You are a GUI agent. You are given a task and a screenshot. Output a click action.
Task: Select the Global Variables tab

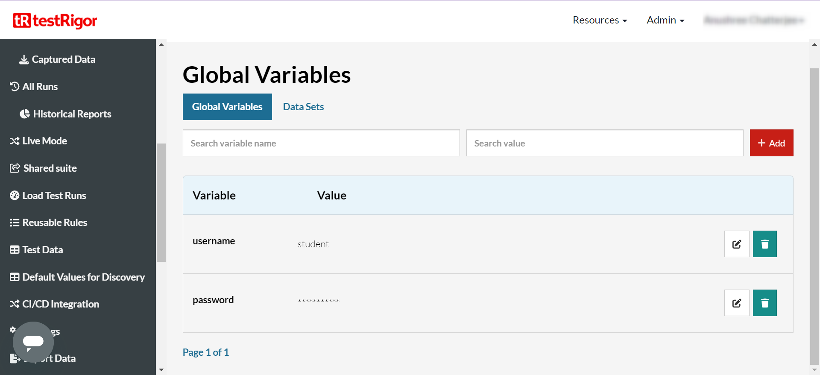[227, 107]
